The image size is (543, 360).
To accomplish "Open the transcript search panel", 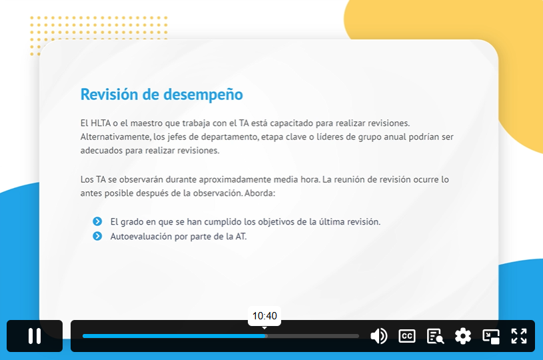I will tap(435, 336).
